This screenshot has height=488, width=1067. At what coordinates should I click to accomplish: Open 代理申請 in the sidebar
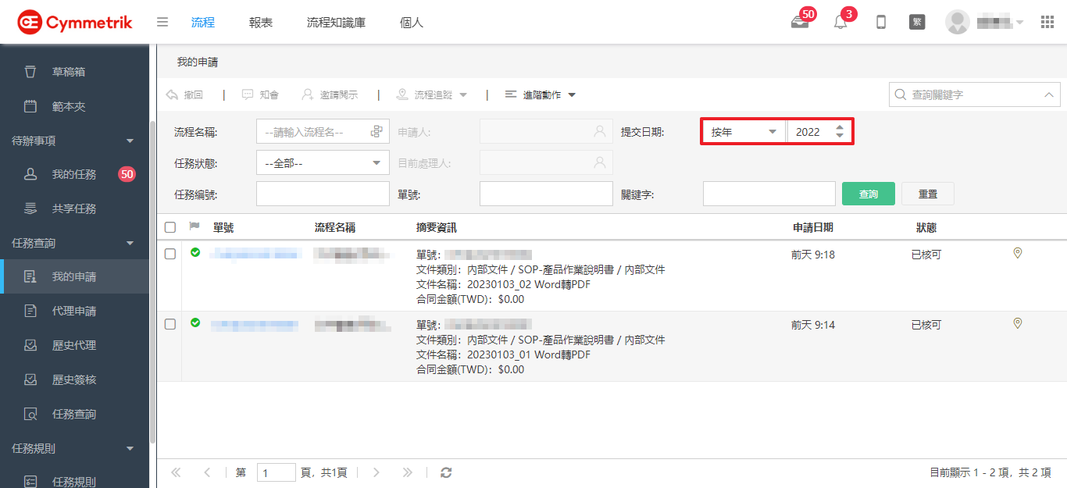pyautogui.click(x=74, y=311)
